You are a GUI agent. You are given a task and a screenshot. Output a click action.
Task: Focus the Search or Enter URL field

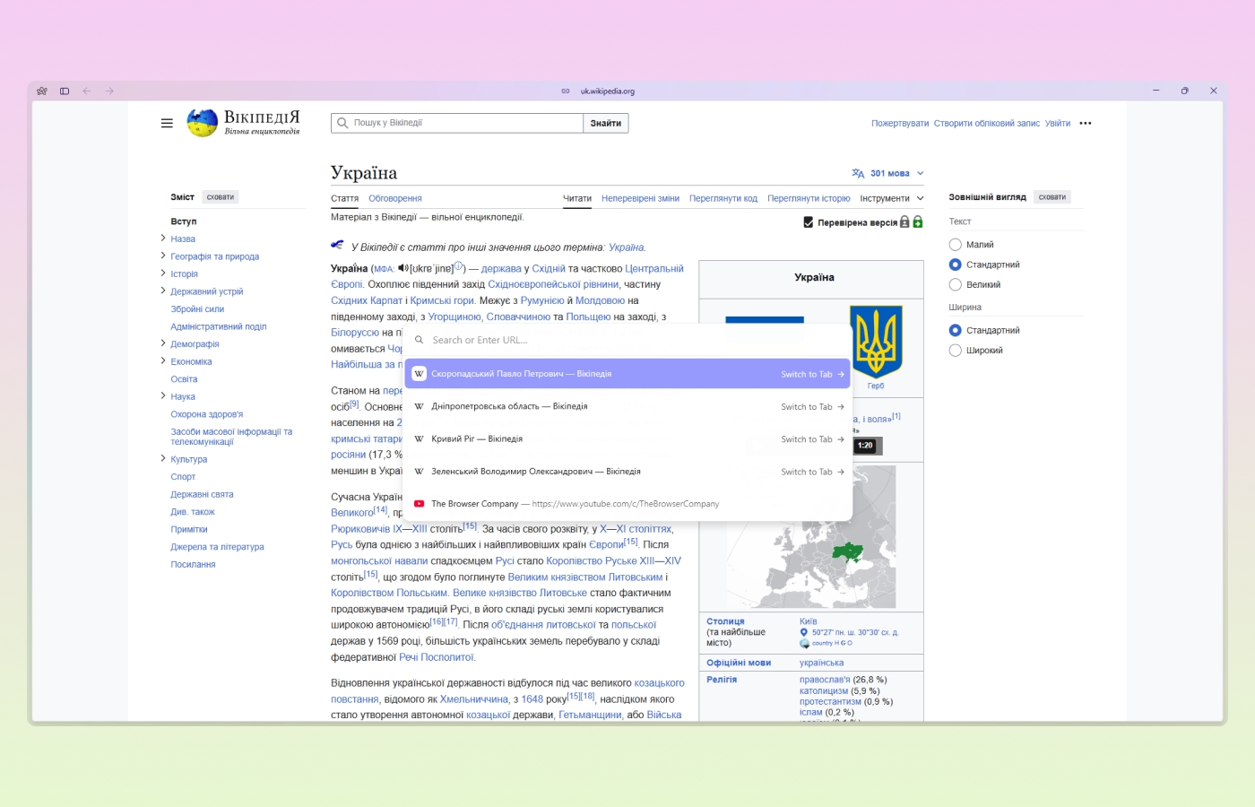pyautogui.click(x=627, y=340)
